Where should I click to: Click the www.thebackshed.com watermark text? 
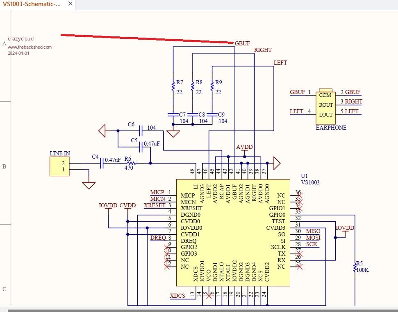(30, 47)
